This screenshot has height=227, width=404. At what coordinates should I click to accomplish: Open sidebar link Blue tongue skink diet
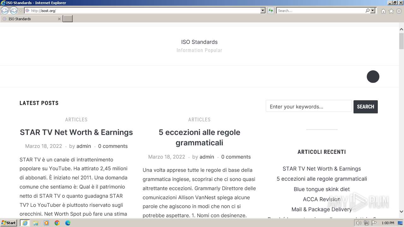point(322,189)
